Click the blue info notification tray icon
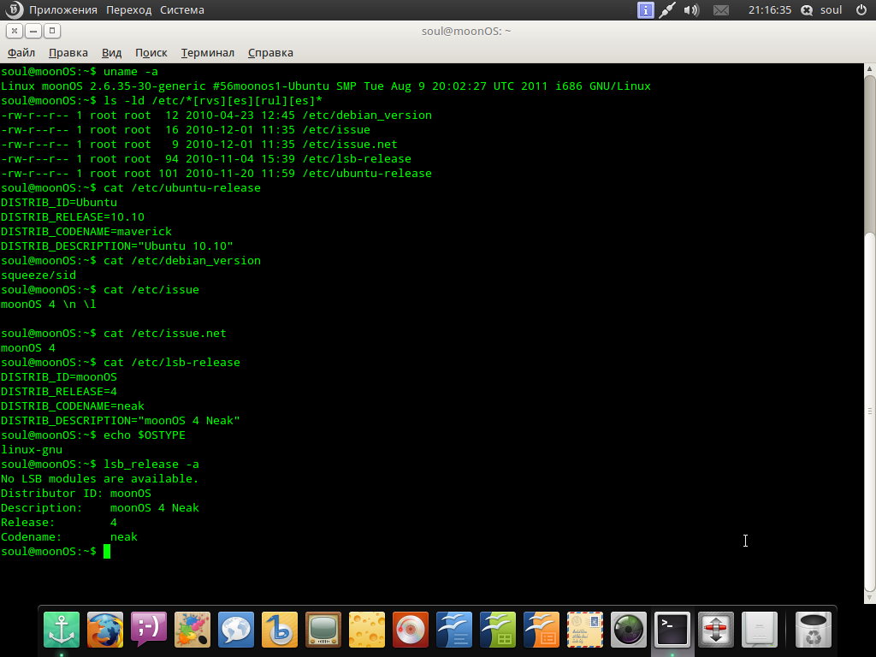Viewport: 876px width, 657px height. coord(645,10)
